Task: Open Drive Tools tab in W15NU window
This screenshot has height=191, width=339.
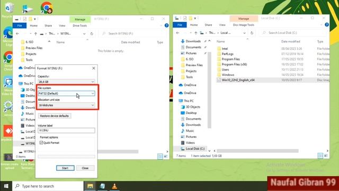Action: click(80, 25)
